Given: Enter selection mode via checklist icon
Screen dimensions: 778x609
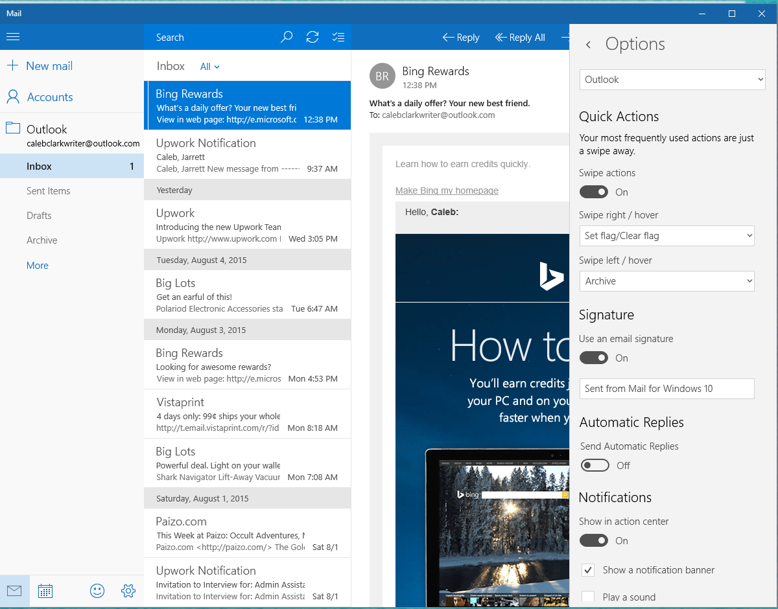Looking at the screenshot, I should tap(338, 37).
